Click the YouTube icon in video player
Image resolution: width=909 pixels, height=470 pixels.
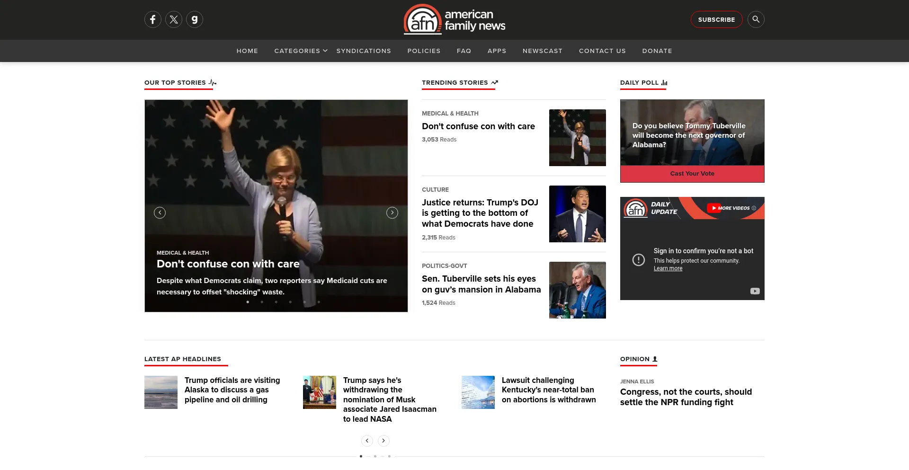coord(755,291)
